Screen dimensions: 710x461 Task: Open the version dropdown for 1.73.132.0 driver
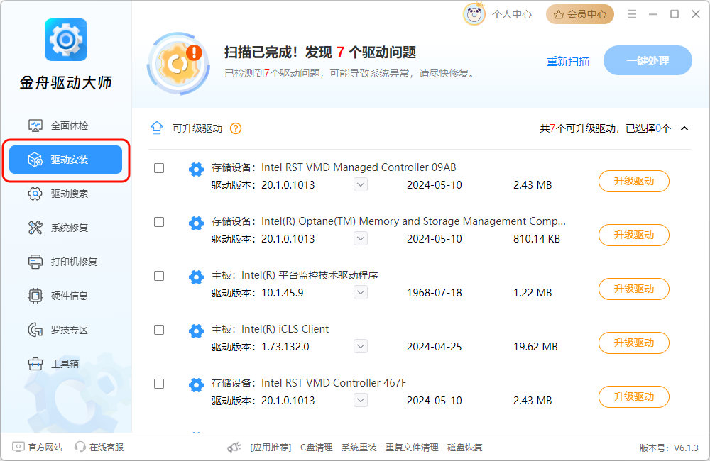click(361, 346)
